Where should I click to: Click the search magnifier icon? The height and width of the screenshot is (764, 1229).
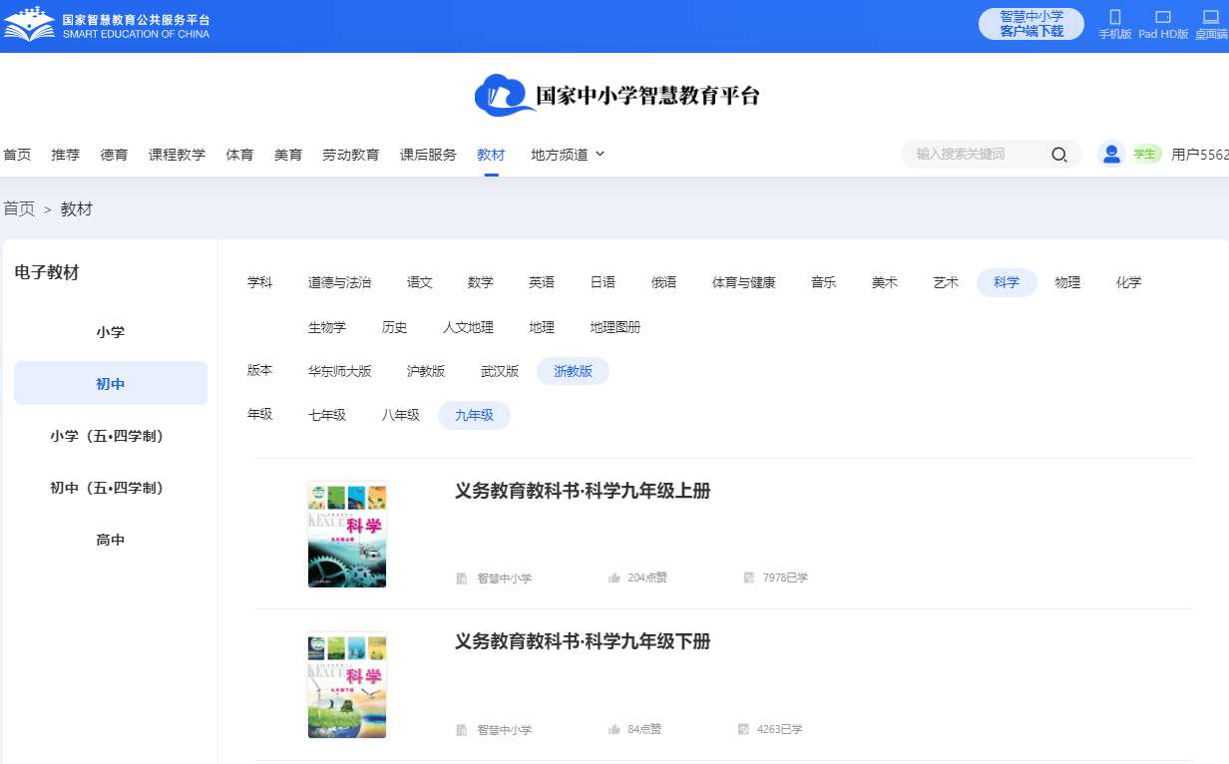(x=1059, y=155)
